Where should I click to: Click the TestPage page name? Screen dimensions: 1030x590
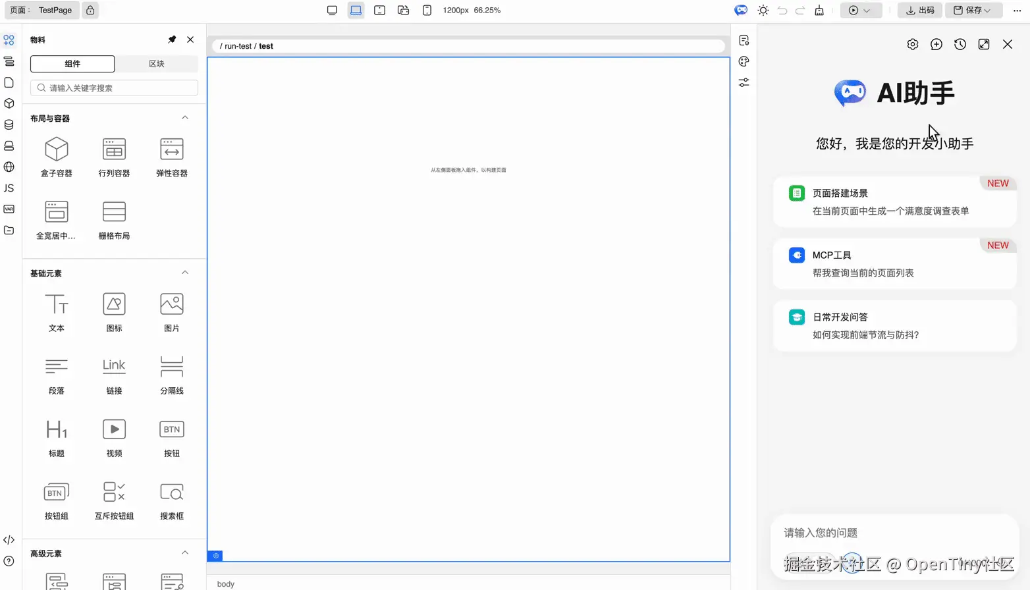click(55, 11)
